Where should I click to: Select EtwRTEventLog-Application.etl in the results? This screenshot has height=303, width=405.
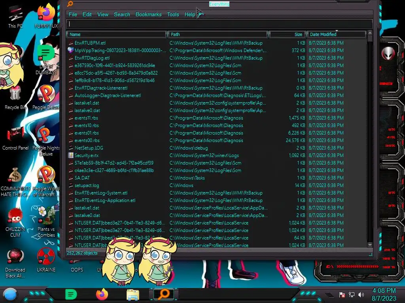click(x=105, y=200)
